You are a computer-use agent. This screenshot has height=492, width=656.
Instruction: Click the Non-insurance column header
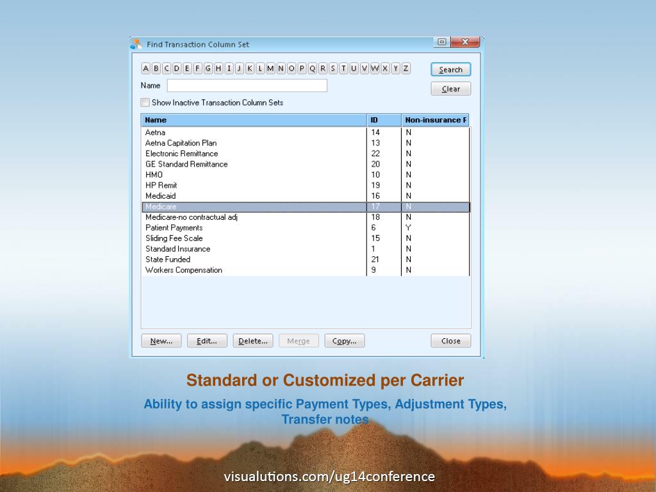point(435,120)
